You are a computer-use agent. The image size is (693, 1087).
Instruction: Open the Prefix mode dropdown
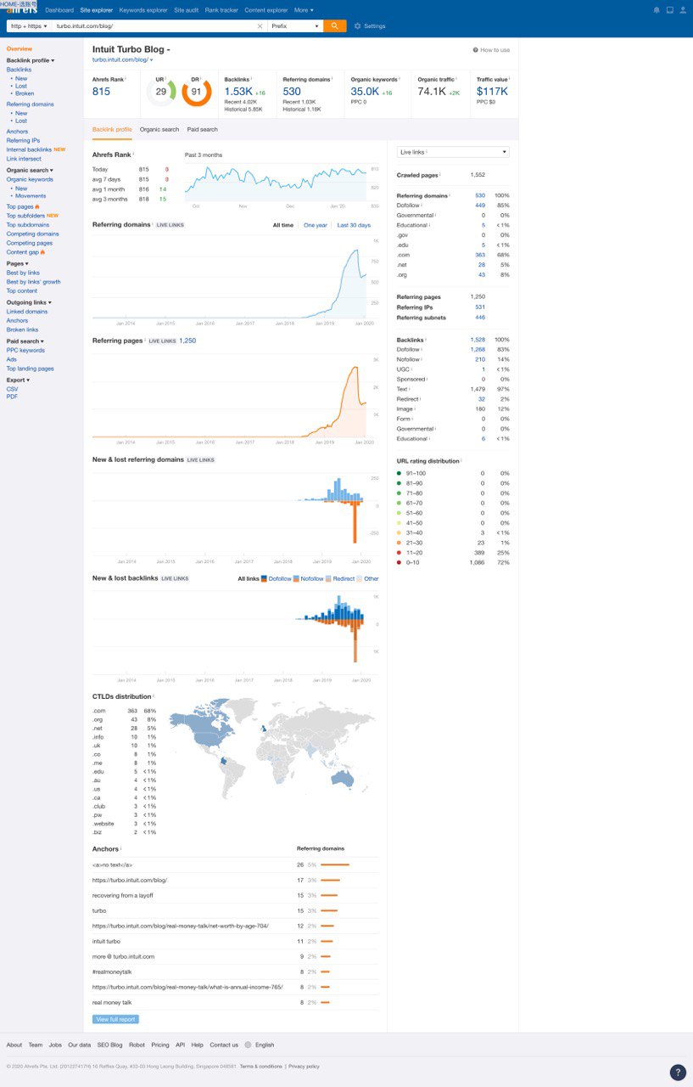coord(294,26)
